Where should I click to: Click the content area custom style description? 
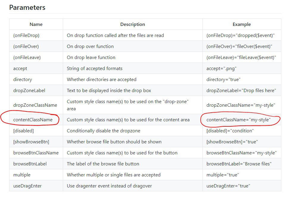pyautogui.click(x=128, y=120)
